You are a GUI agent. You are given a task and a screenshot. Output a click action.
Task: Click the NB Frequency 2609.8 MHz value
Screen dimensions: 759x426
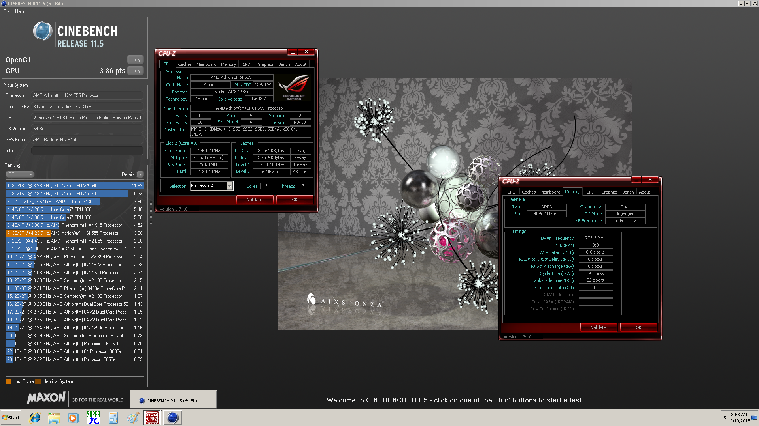625,221
